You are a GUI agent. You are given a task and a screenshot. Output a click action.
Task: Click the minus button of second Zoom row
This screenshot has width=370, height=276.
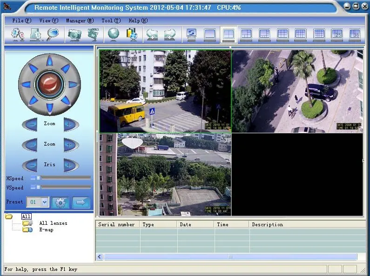click(30, 145)
